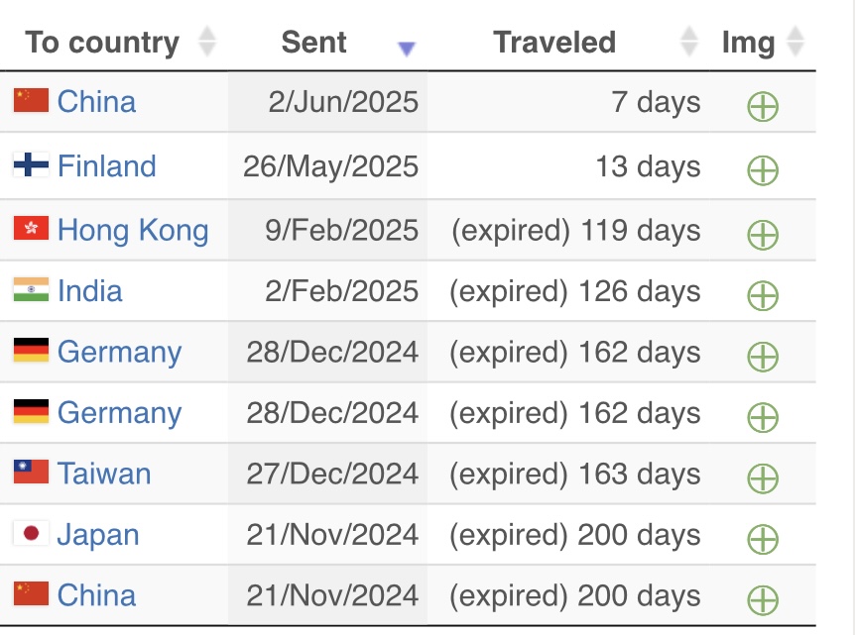Open the India country link

point(90,291)
